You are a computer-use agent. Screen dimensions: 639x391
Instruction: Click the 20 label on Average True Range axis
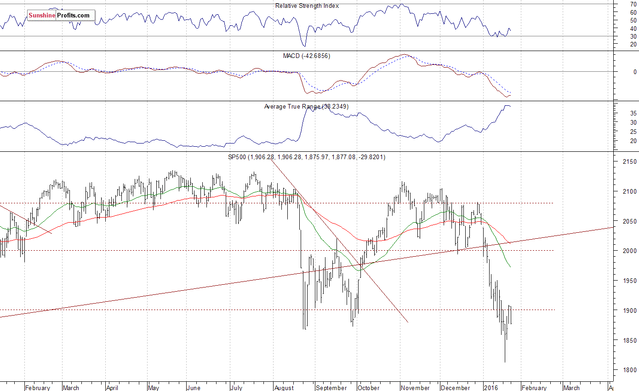click(x=633, y=141)
